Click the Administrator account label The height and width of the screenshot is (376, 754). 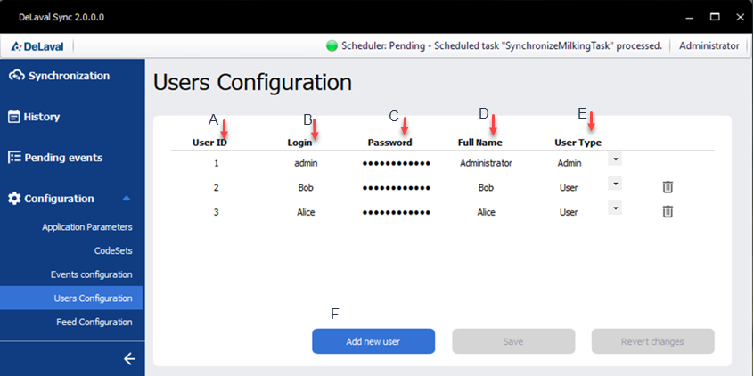point(709,46)
